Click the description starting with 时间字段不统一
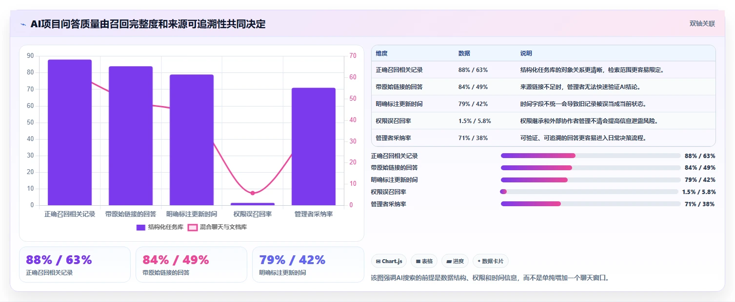Screen dimensions: 735x302 (583, 104)
